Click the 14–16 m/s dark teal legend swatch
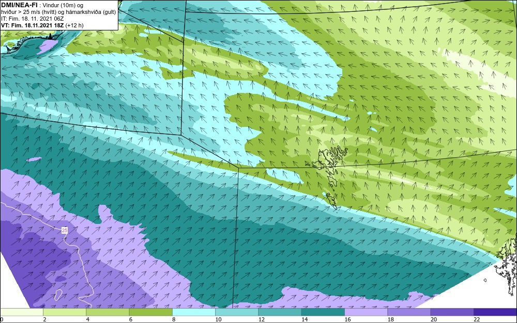 (323, 312)
